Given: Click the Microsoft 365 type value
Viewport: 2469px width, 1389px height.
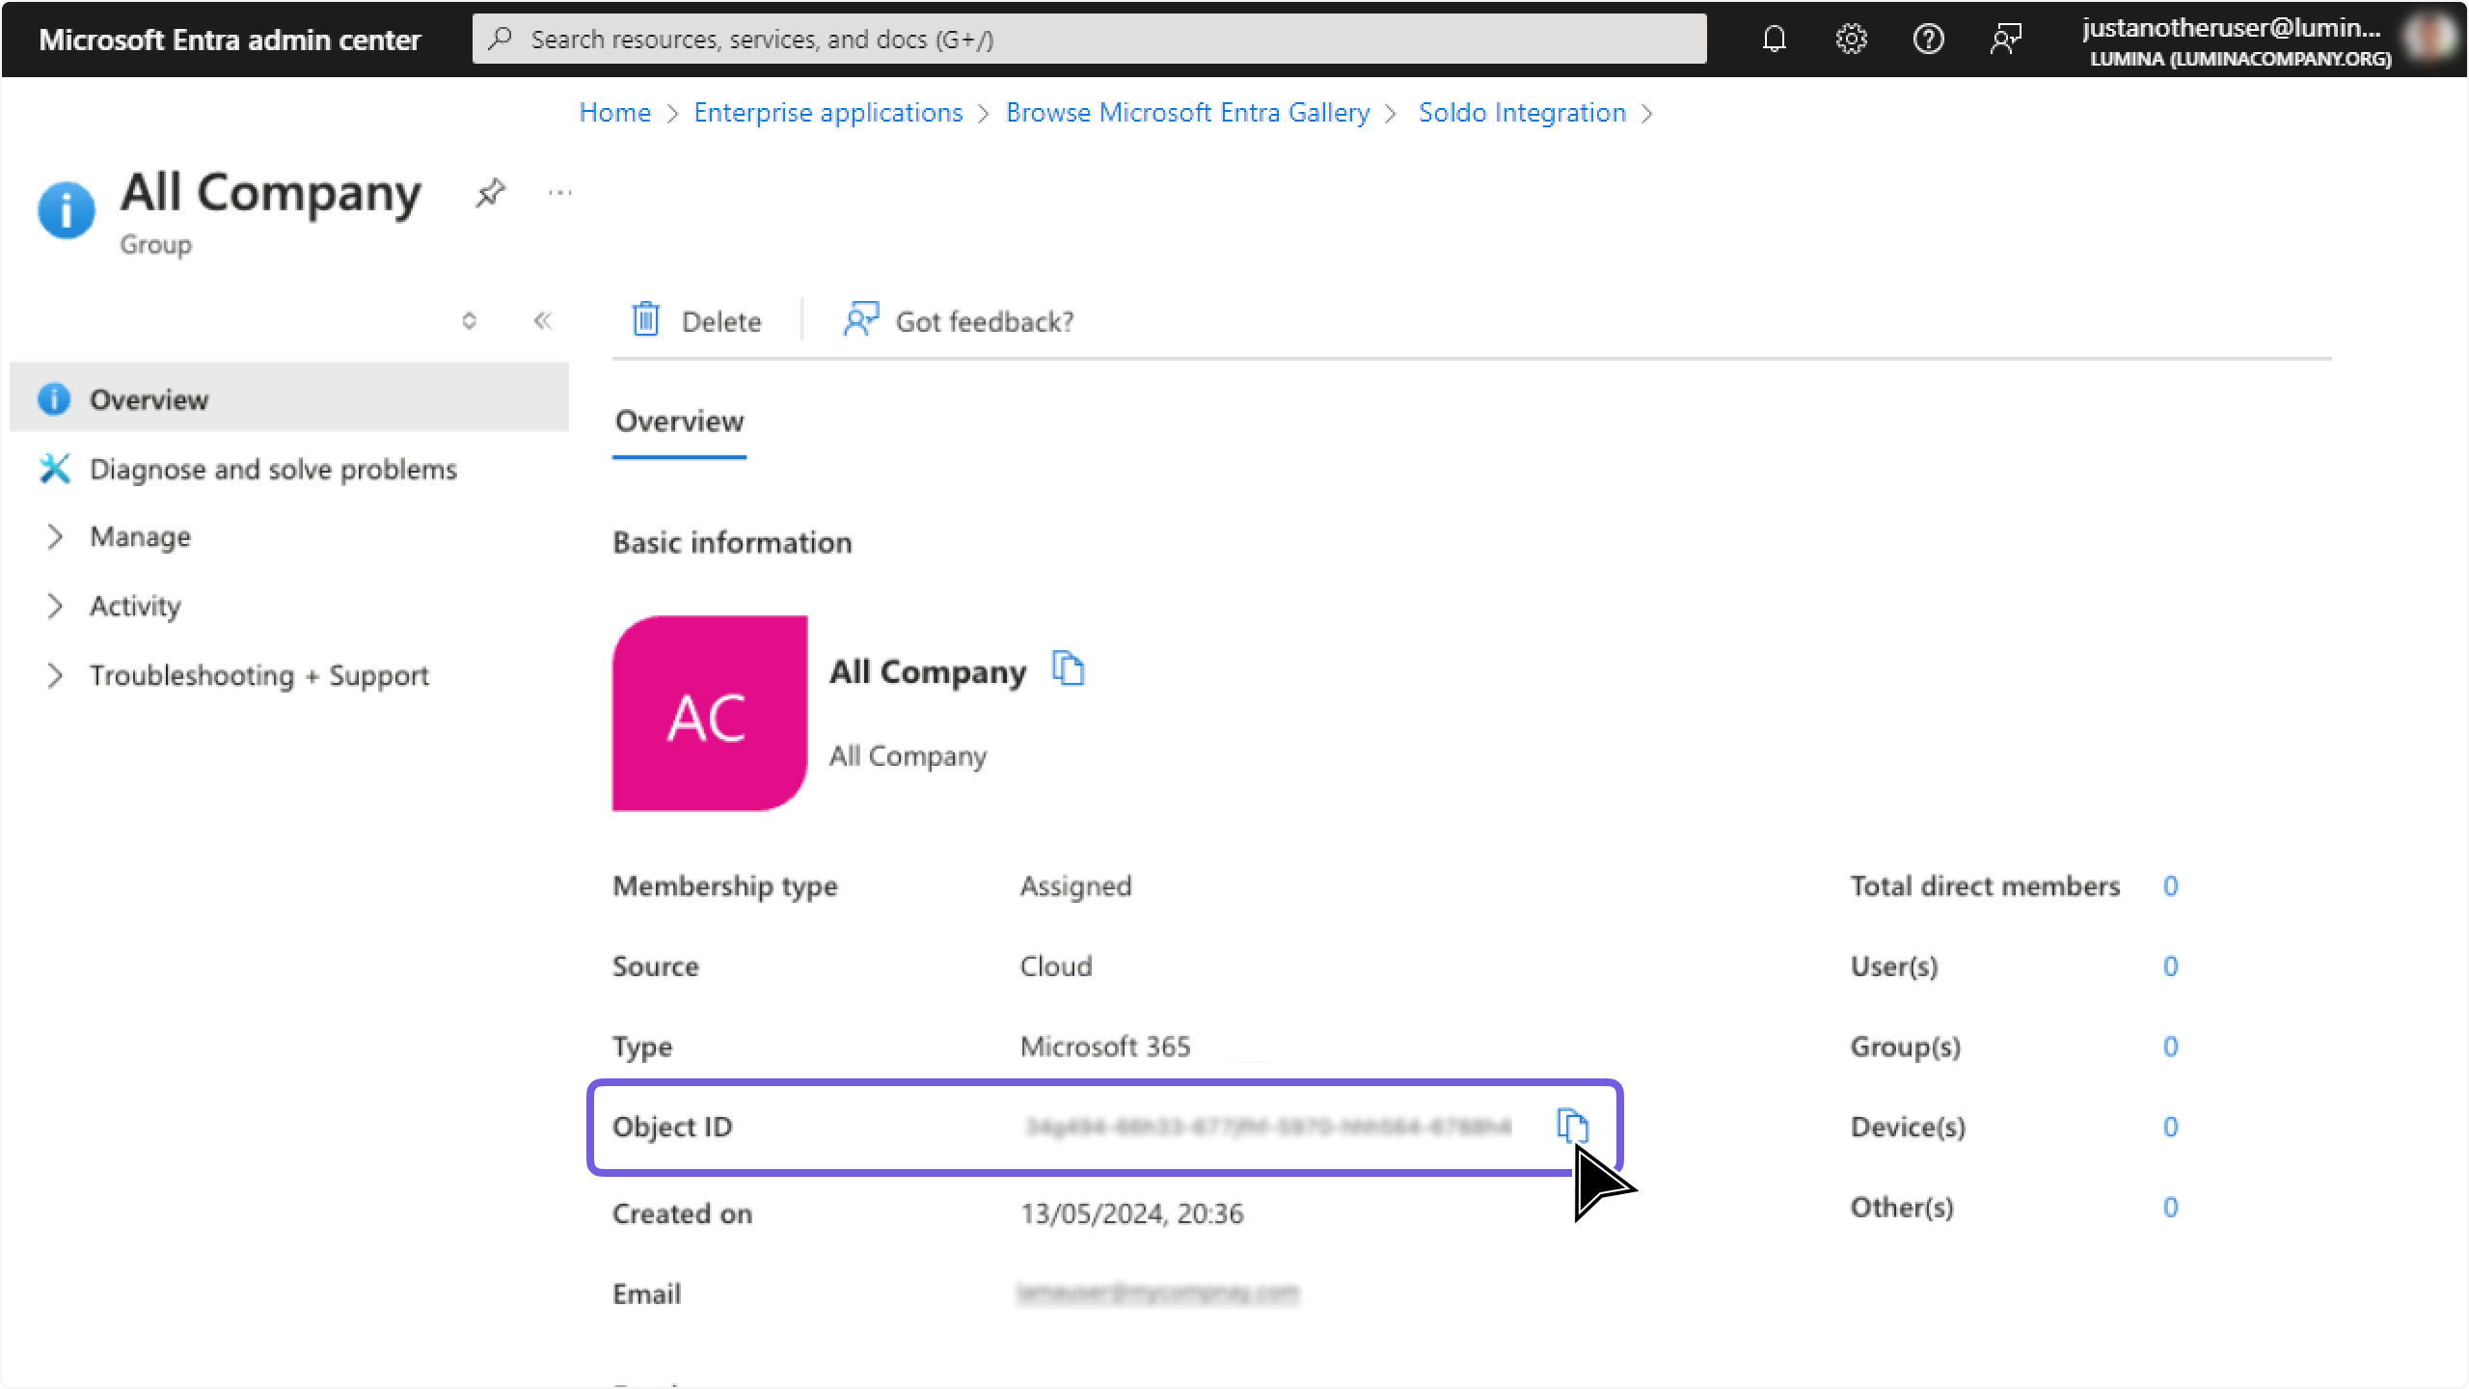Looking at the screenshot, I should coord(1105,1046).
